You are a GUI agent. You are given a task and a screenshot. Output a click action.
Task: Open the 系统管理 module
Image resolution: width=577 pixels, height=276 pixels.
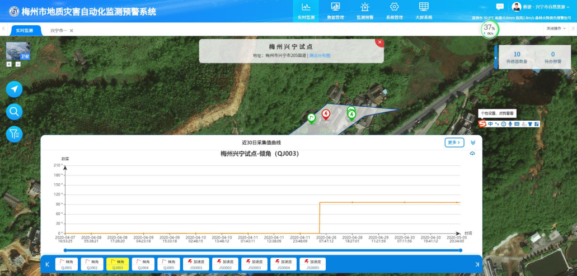[394, 11]
